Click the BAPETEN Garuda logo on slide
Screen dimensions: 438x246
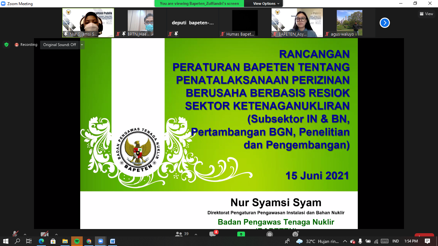click(x=138, y=150)
